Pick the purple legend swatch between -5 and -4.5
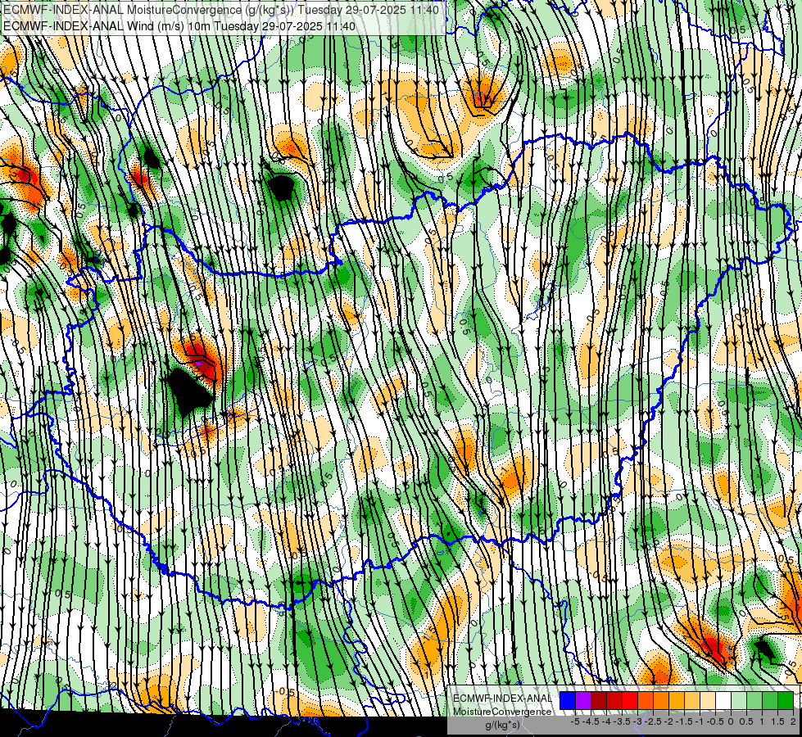802x737 pixels. pos(583,701)
